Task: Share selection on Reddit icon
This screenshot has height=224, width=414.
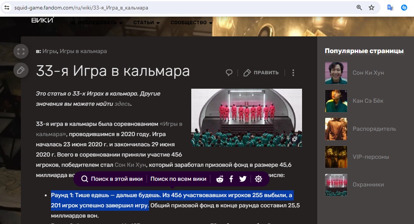Action: (220, 179)
